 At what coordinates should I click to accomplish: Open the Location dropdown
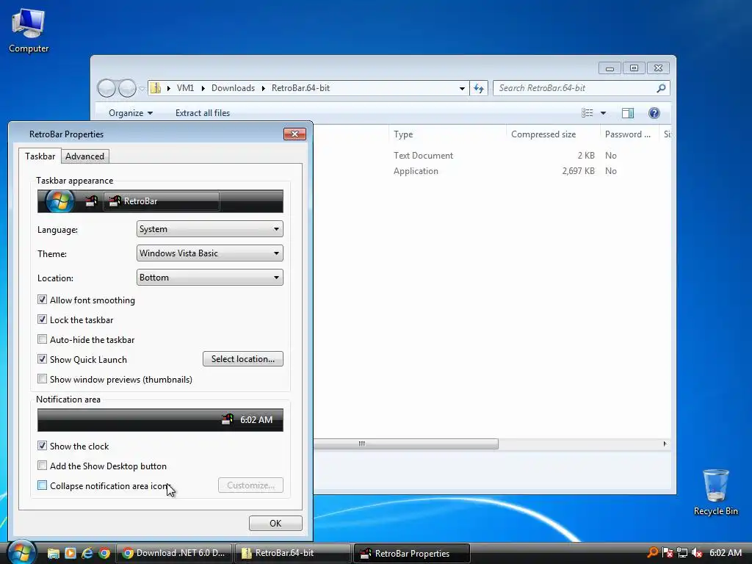[209, 277]
